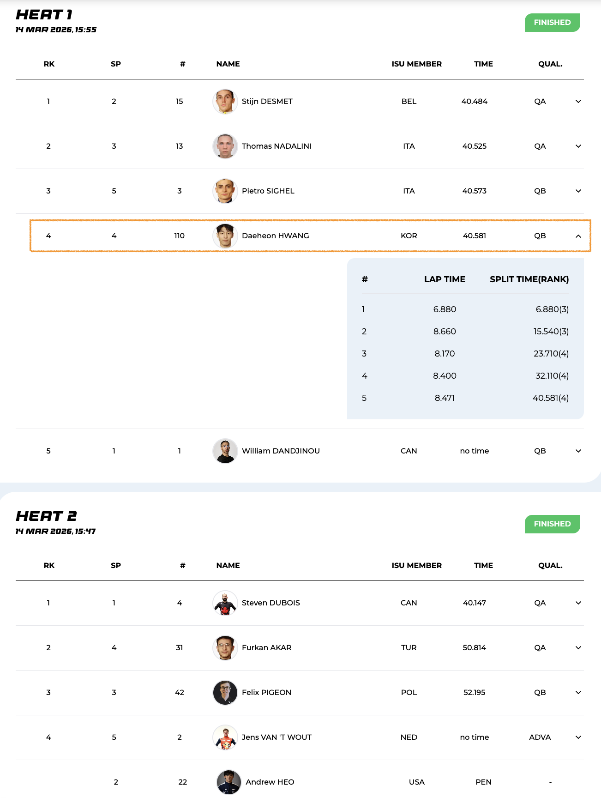The height and width of the screenshot is (798, 601).
Task: Click Thomas NADALINI's avatar picture
Action: (225, 146)
